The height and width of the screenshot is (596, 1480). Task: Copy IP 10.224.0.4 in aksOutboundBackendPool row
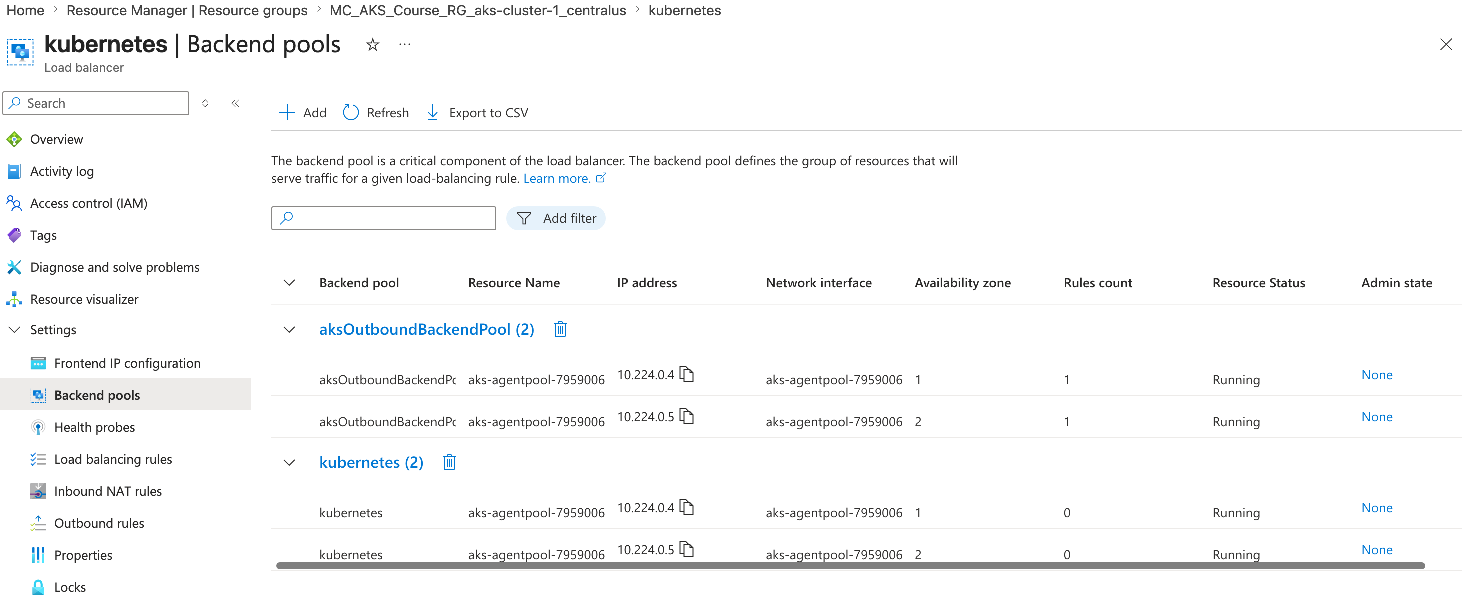click(x=687, y=374)
